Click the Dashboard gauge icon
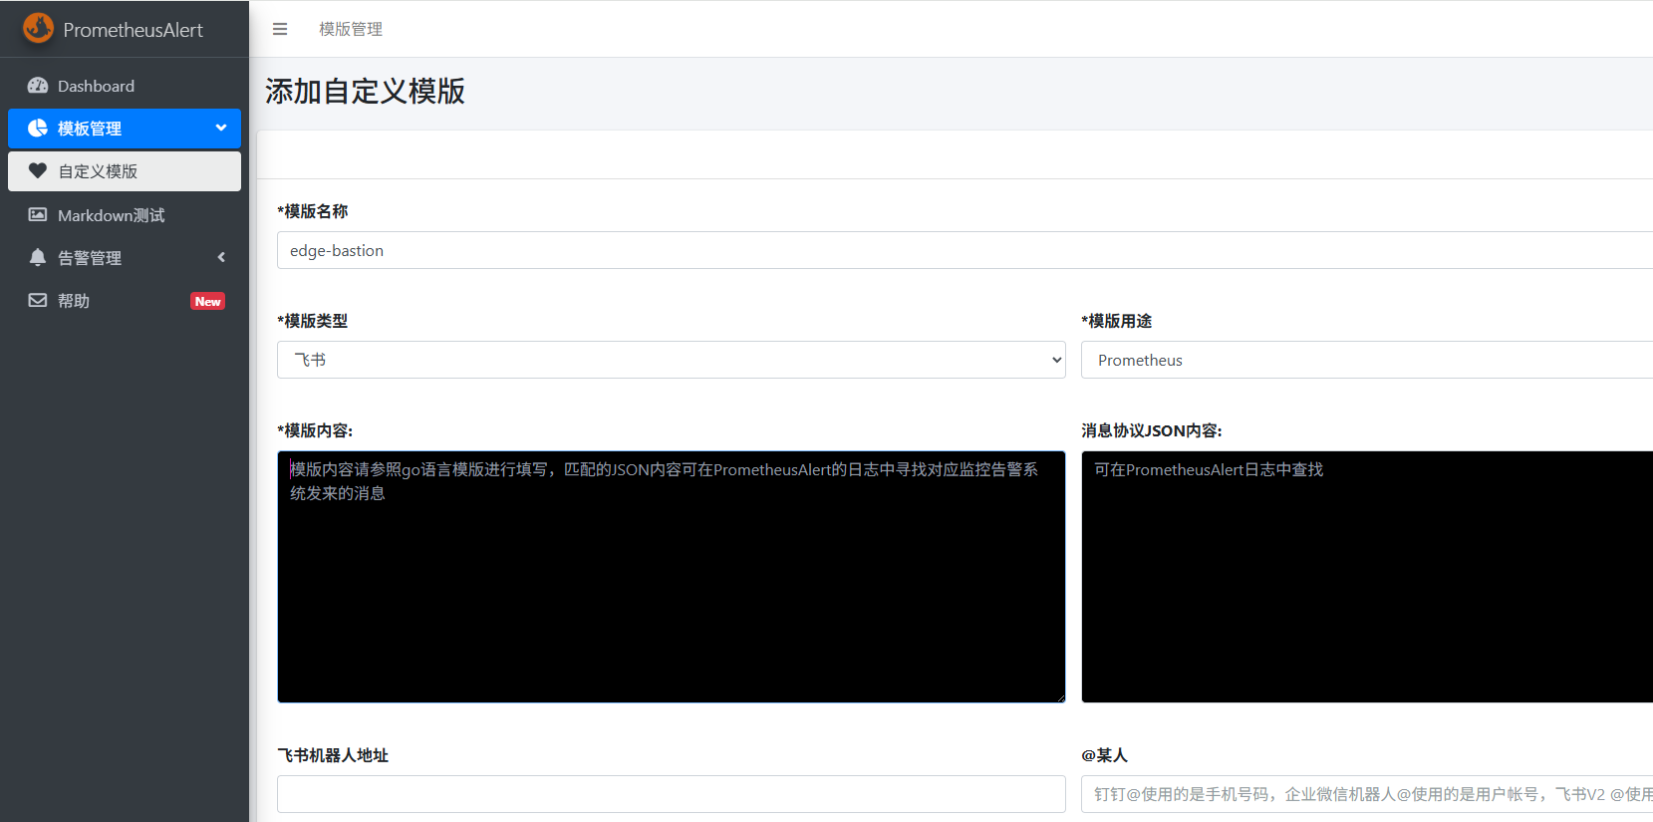 click(x=38, y=86)
